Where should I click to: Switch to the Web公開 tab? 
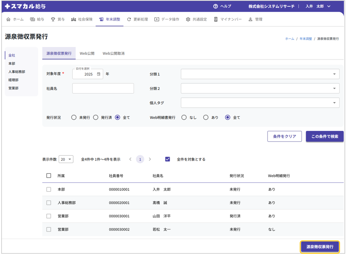87,53
